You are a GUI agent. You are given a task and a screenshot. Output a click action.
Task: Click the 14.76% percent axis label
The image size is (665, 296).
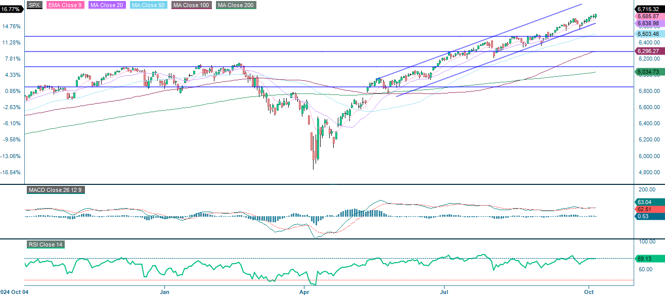point(11,26)
